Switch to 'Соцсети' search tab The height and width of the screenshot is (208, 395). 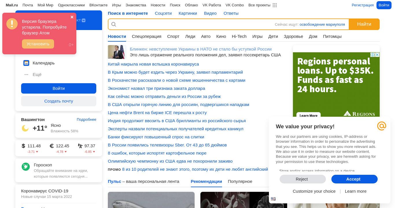[x=163, y=13]
